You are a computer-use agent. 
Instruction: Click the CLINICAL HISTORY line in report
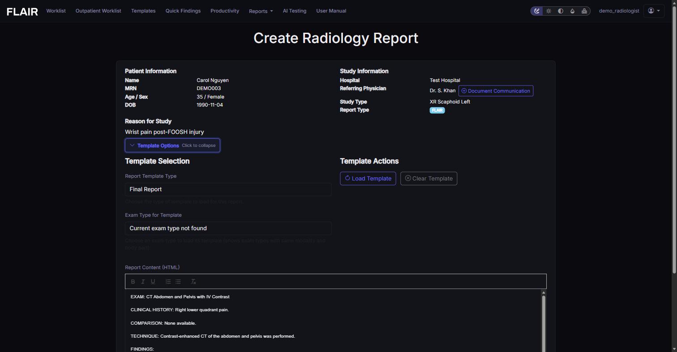[180, 310]
